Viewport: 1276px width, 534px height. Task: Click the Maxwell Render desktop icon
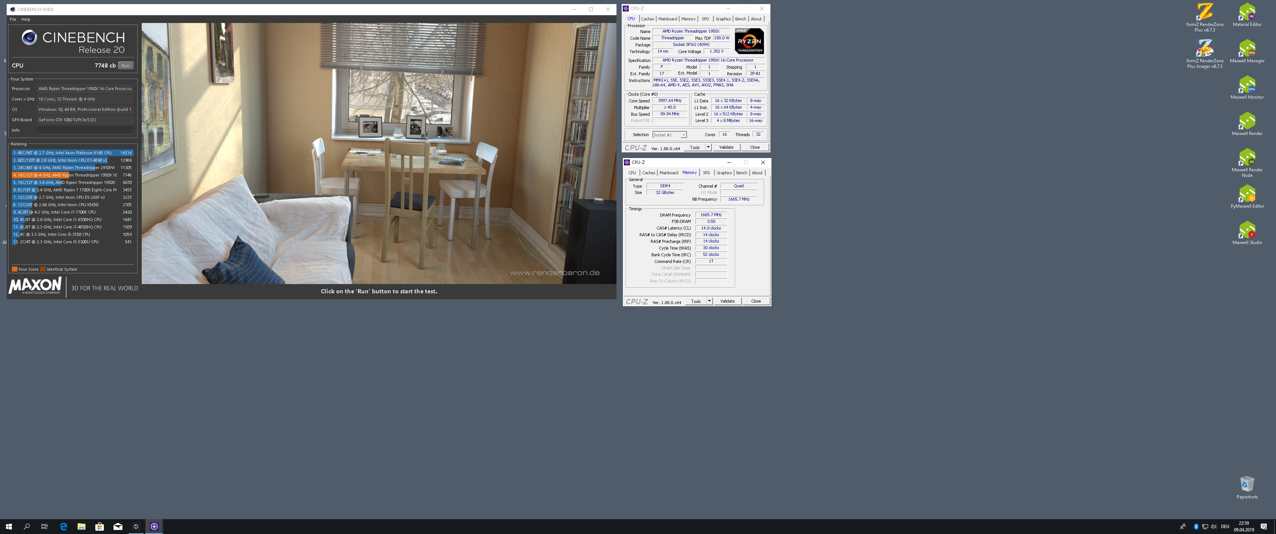pyautogui.click(x=1247, y=124)
